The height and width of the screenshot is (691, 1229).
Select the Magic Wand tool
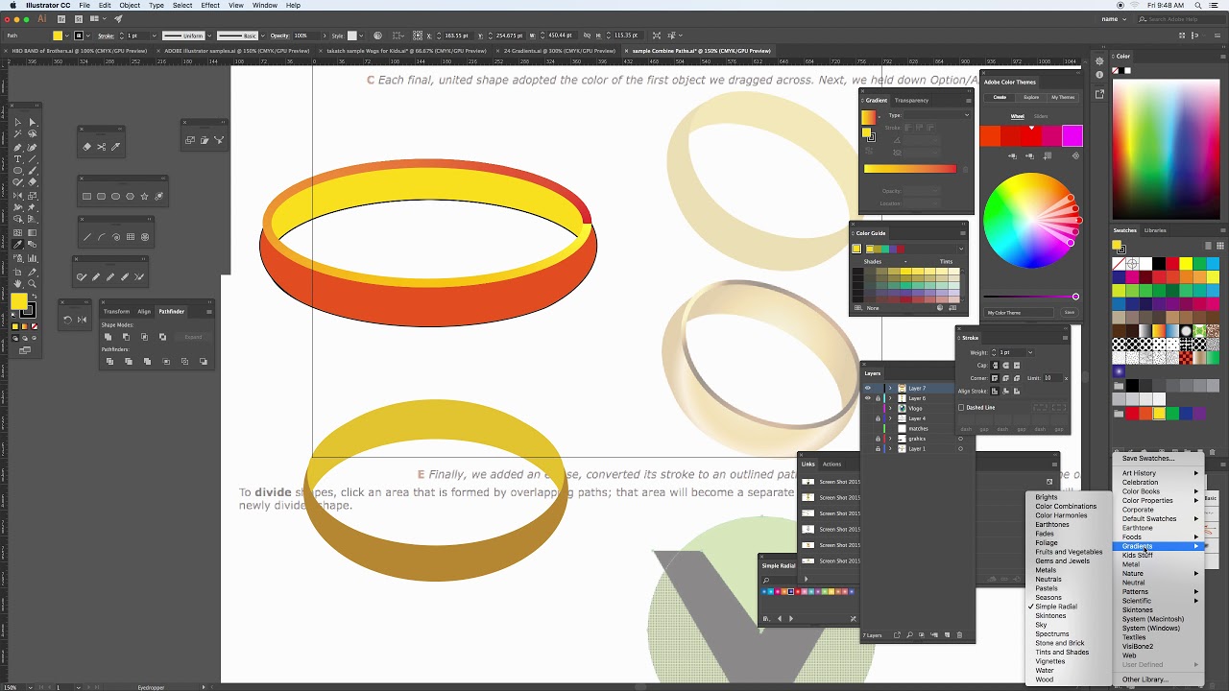17,134
